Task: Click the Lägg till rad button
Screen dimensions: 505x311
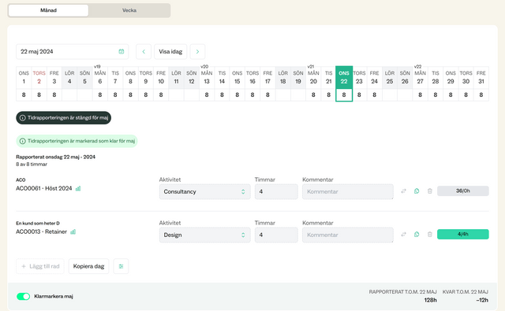Action: tap(40, 266)
